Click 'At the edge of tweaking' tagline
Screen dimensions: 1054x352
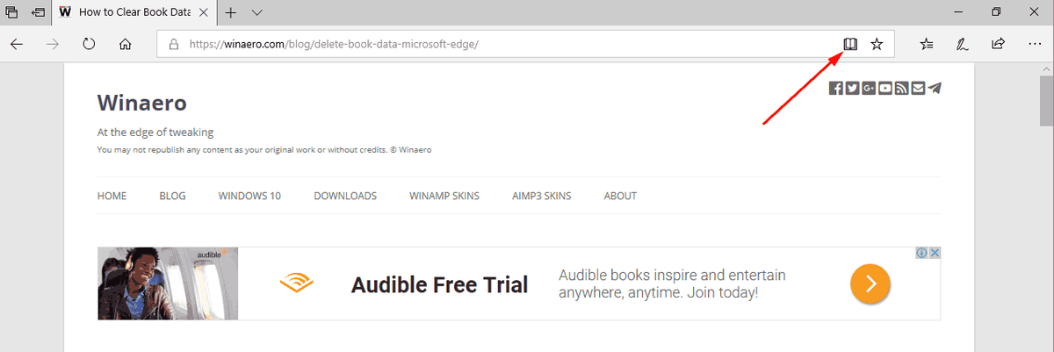pyautogui.click(x=155, y=133)
